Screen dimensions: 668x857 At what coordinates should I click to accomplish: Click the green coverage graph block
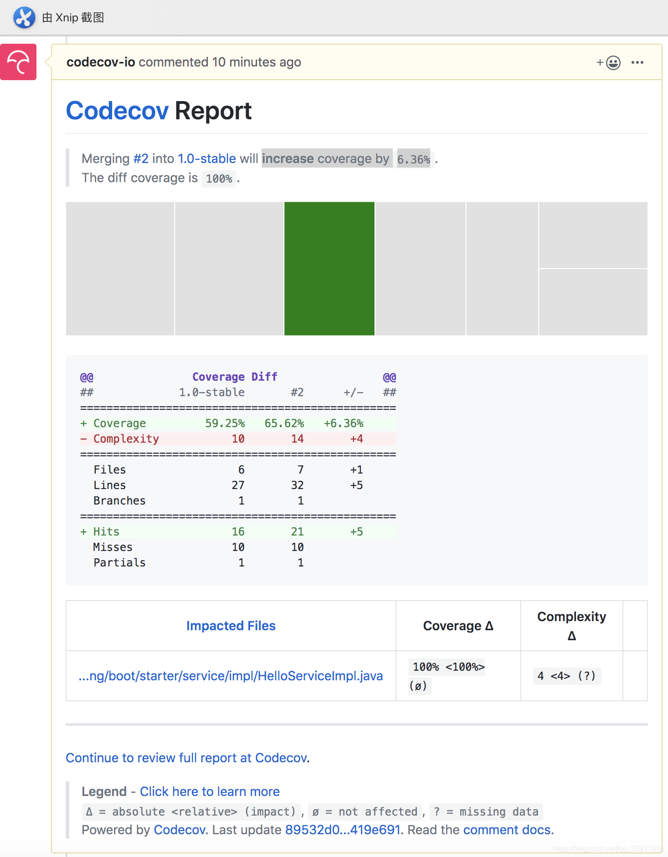coord(329,269)
